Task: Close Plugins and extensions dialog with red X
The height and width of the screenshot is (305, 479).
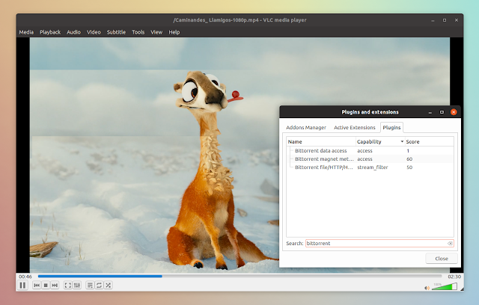Action: (454, 112)
